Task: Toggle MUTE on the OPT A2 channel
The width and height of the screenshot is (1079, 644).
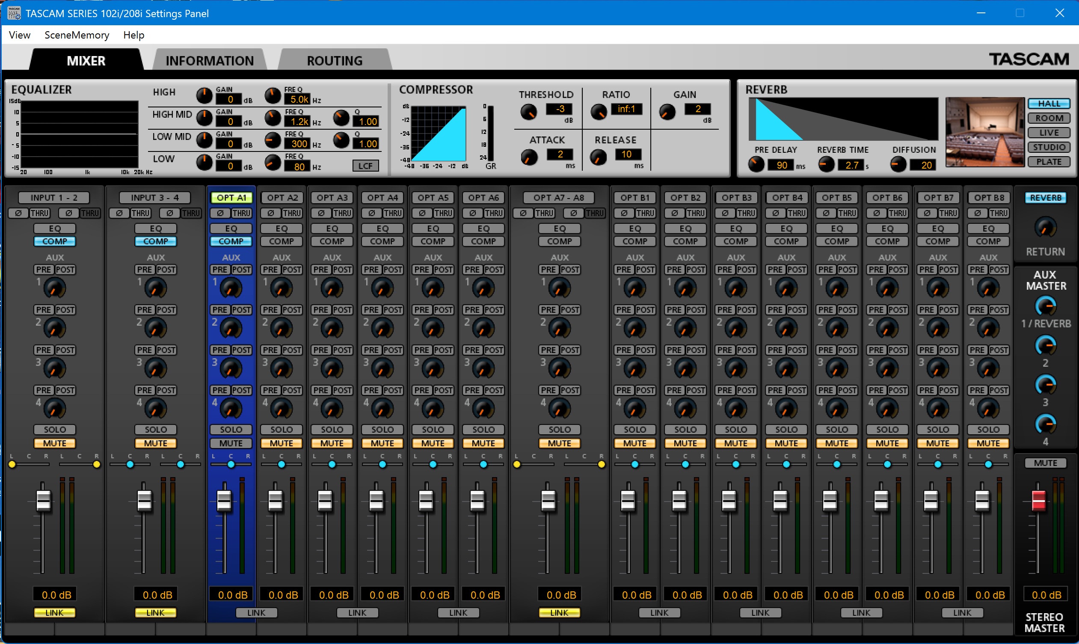Action: point(281,443)
